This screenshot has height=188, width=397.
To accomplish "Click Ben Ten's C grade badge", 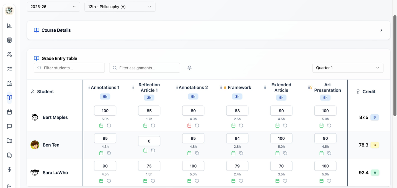I will 375,145.
